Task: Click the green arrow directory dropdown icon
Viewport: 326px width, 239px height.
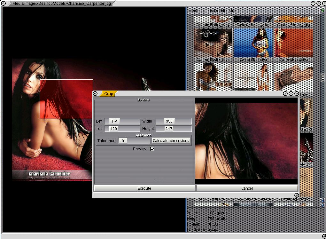Action: pos(323,11)
